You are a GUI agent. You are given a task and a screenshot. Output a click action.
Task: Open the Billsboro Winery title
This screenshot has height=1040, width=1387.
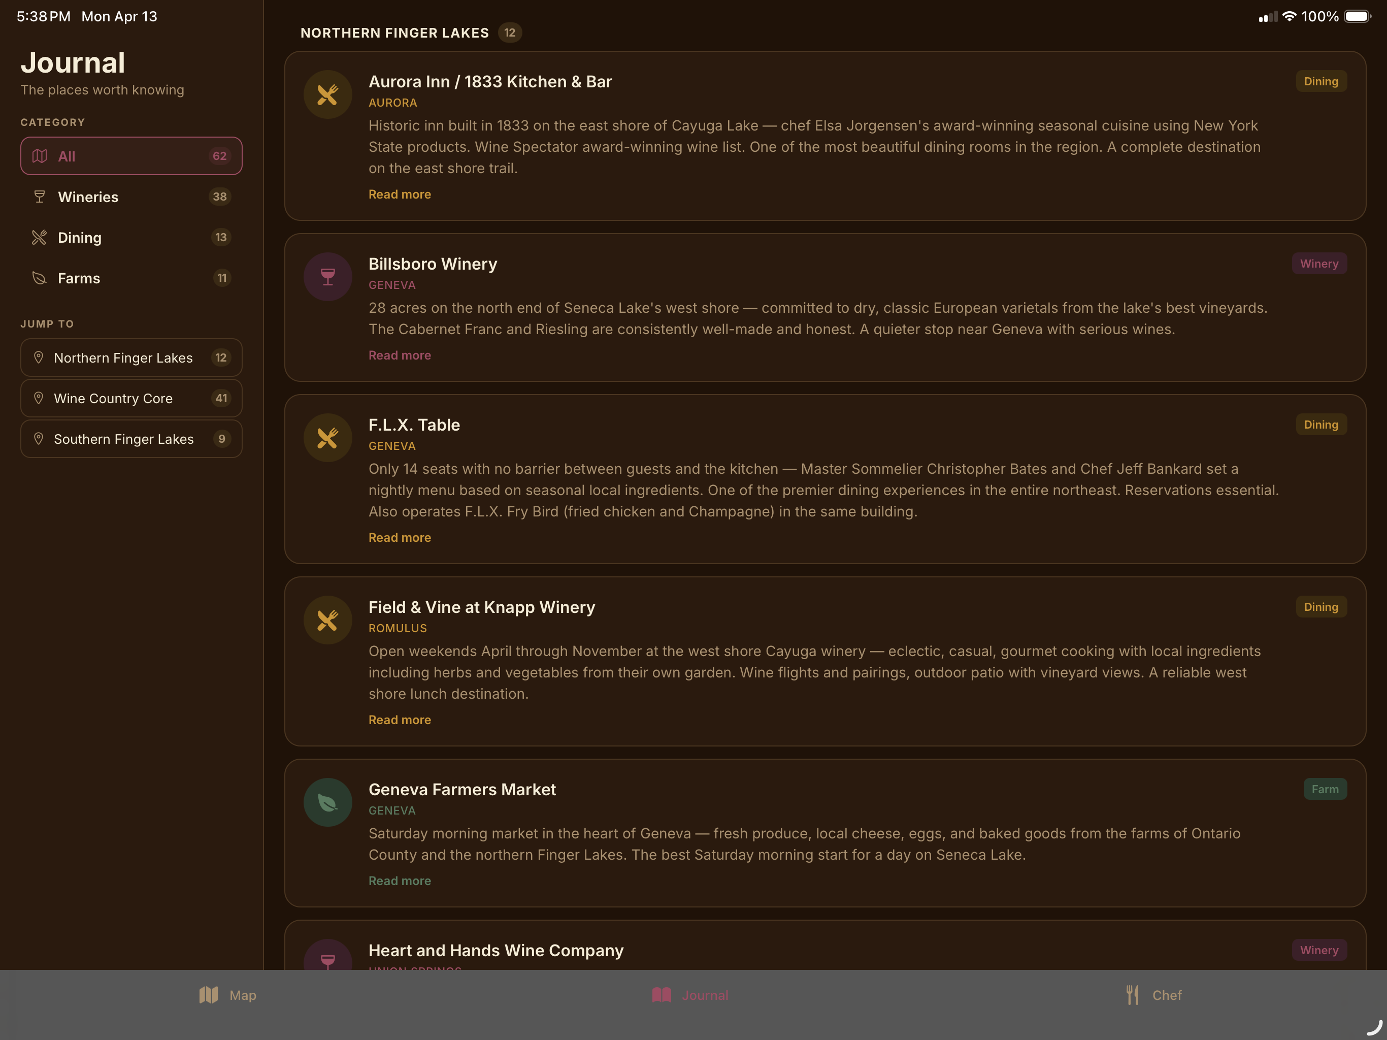[x=433, y=264]
